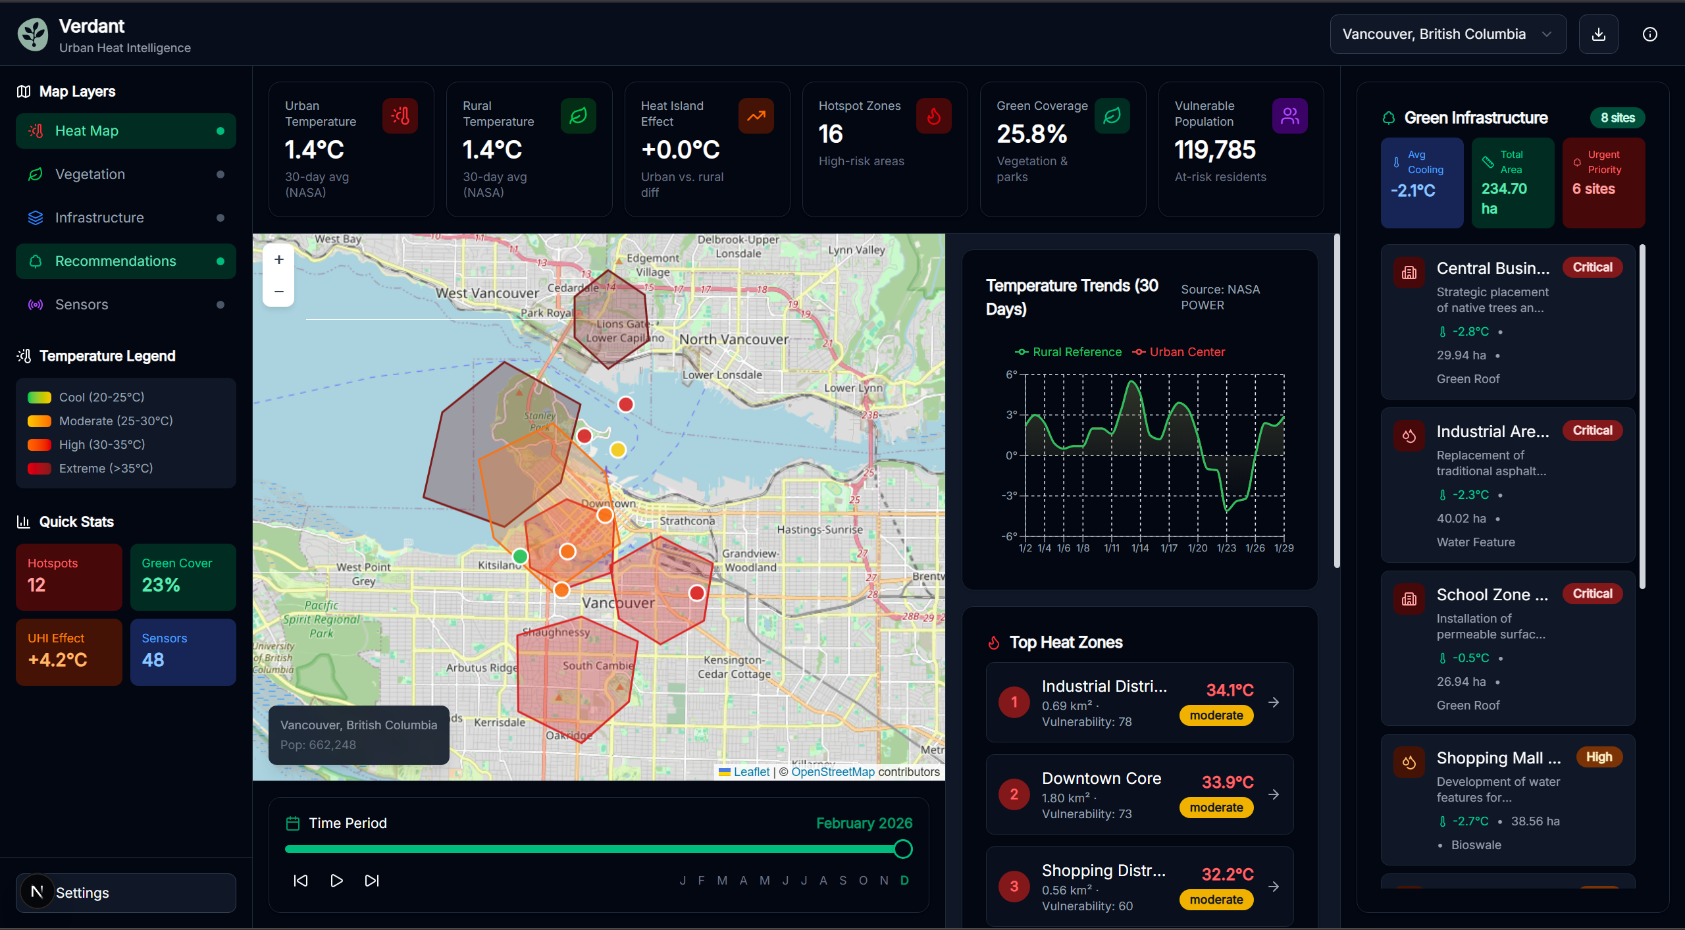Click the Time Period slider handle
1685x930 pixels.
click(903, 849)
